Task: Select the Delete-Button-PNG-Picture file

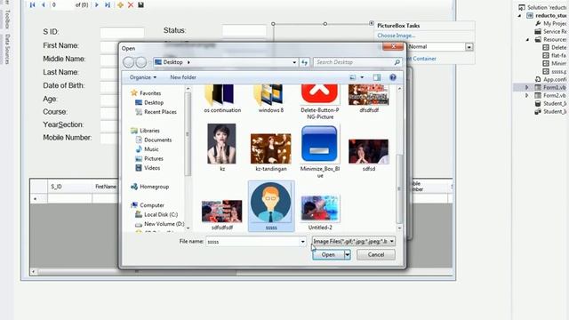Action: 320,101
